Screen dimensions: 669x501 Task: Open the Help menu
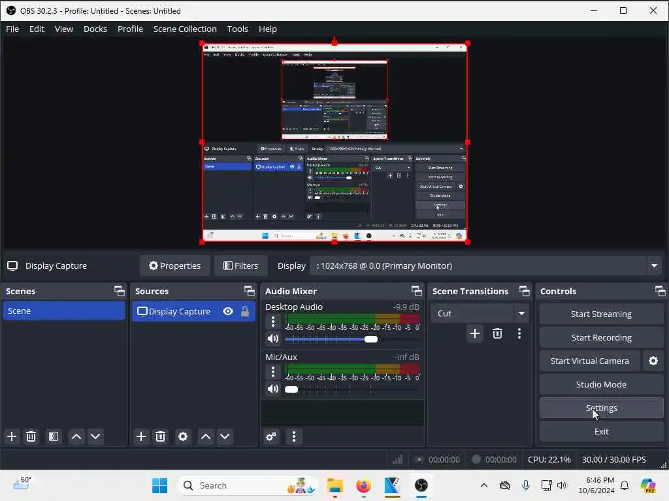pos(267,29)
